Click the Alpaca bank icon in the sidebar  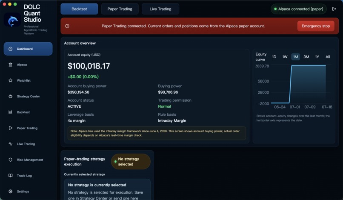click(10, 65)
